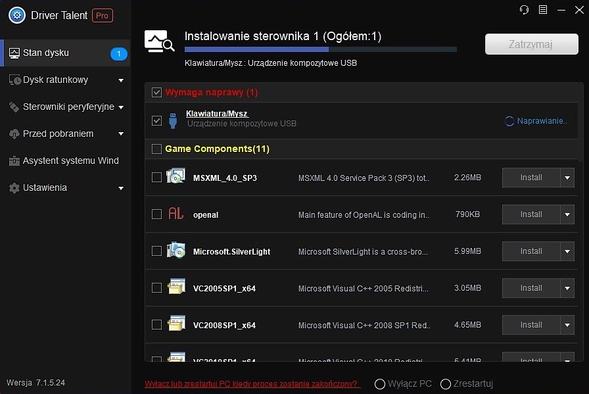Viewport: 589px width, 394px height.
Task: Click the Zatrzymaj button
Action: click(532, 44)
